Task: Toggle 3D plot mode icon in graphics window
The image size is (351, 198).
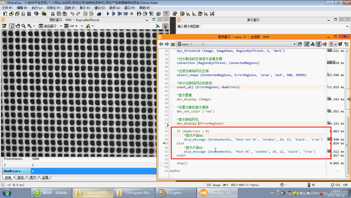Action: click(x=158, y=26)
